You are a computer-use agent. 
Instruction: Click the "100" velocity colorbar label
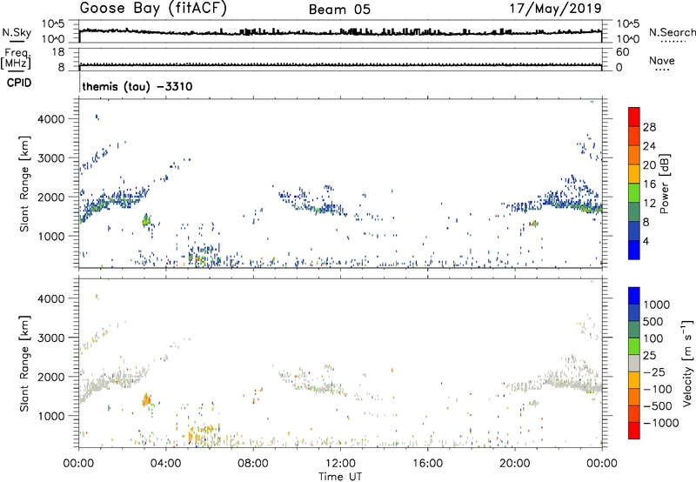[653, 338]
